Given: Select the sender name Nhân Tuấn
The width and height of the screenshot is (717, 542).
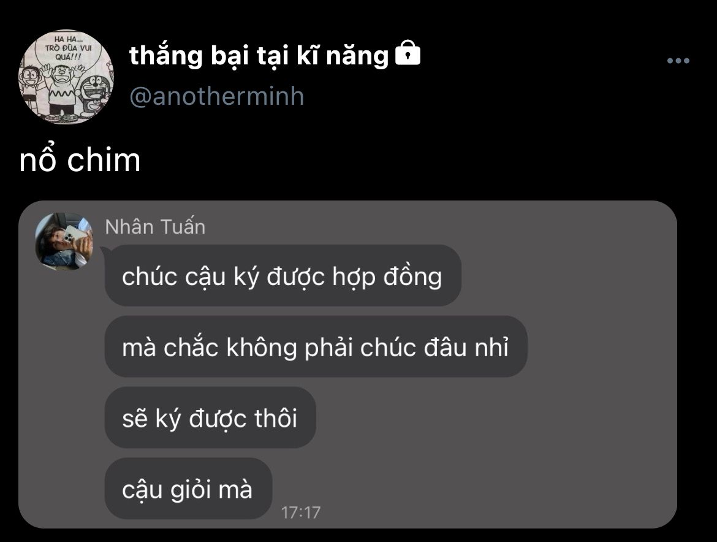Looking at the screenshot, I should [155, 227].
